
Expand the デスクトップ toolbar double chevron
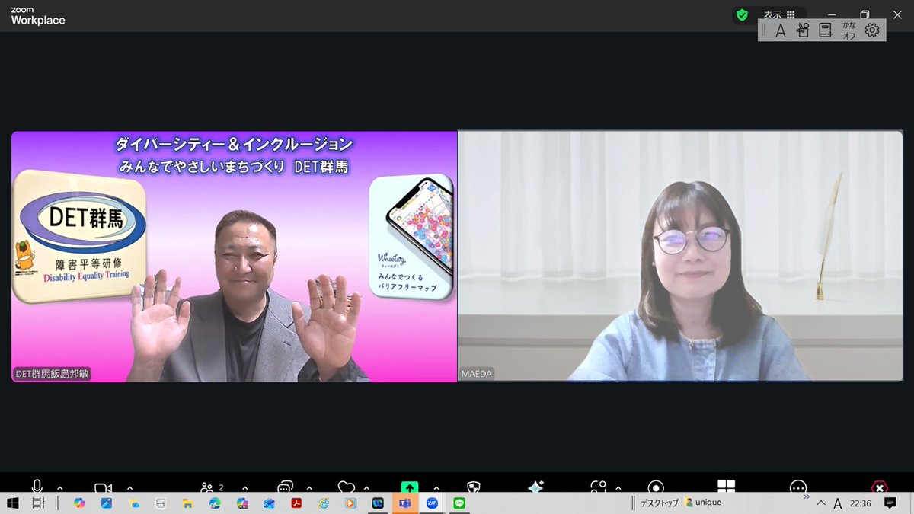click(806, 496)
